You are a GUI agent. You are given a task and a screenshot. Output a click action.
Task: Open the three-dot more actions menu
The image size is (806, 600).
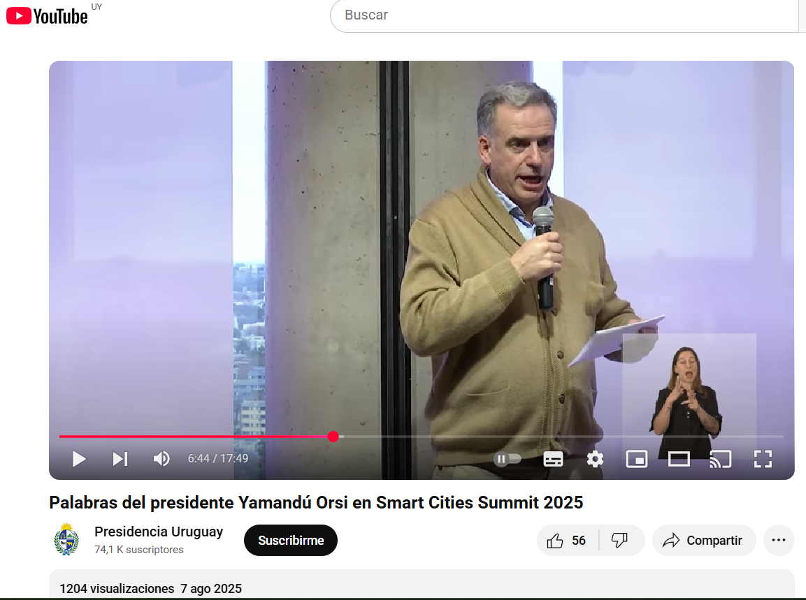coord(779,541)
